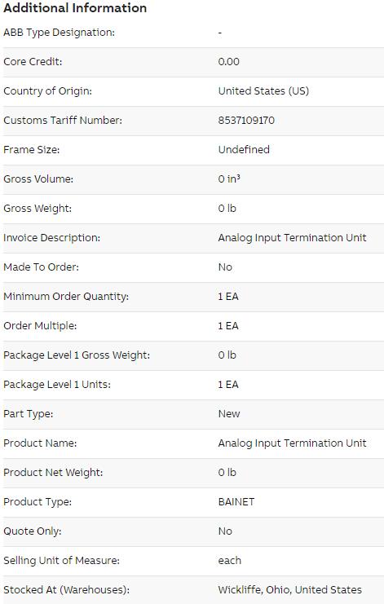Image resolution: width=384 pixels, height=604 pixels.
Task: Click the Product Net Weight label
Action: [x=53, y=472]
